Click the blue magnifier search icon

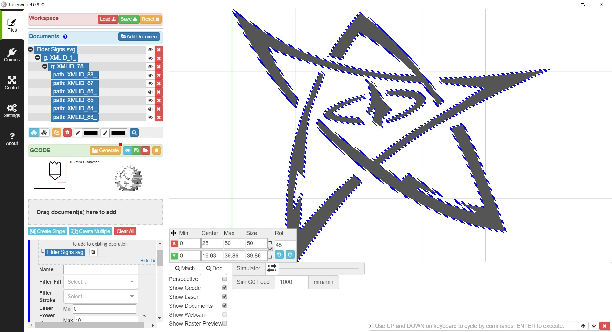point(134,133)
